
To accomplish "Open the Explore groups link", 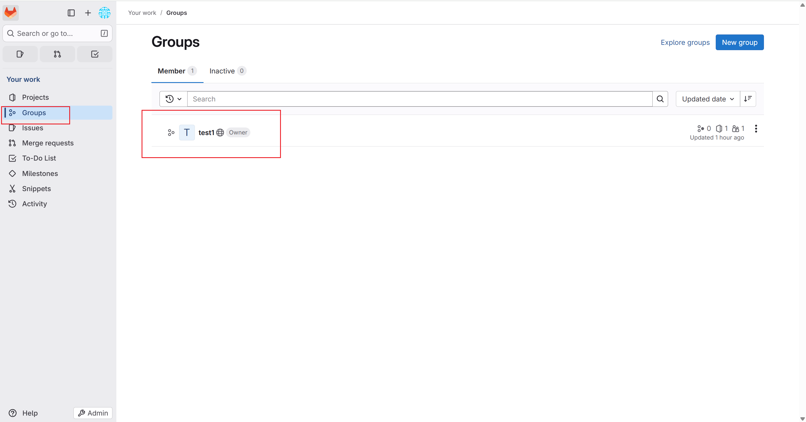I will tap(685, 42).
